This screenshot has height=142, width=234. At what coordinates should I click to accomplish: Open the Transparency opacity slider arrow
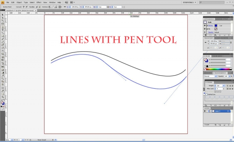coord(230,76)
